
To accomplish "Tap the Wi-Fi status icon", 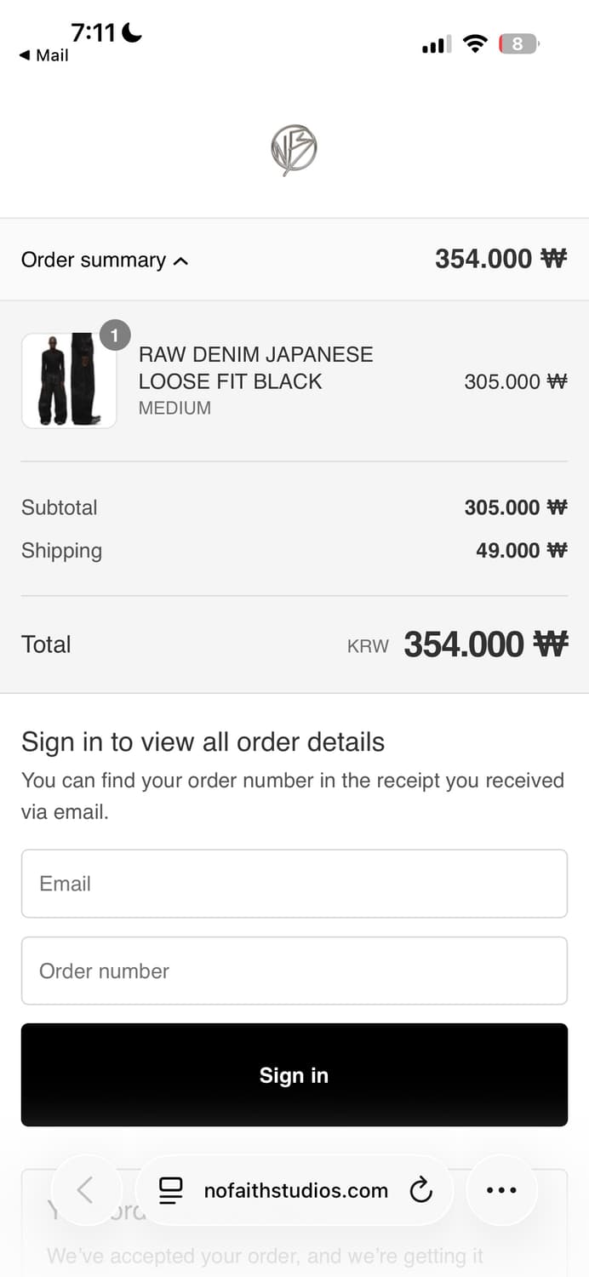I will click(475, 43).
